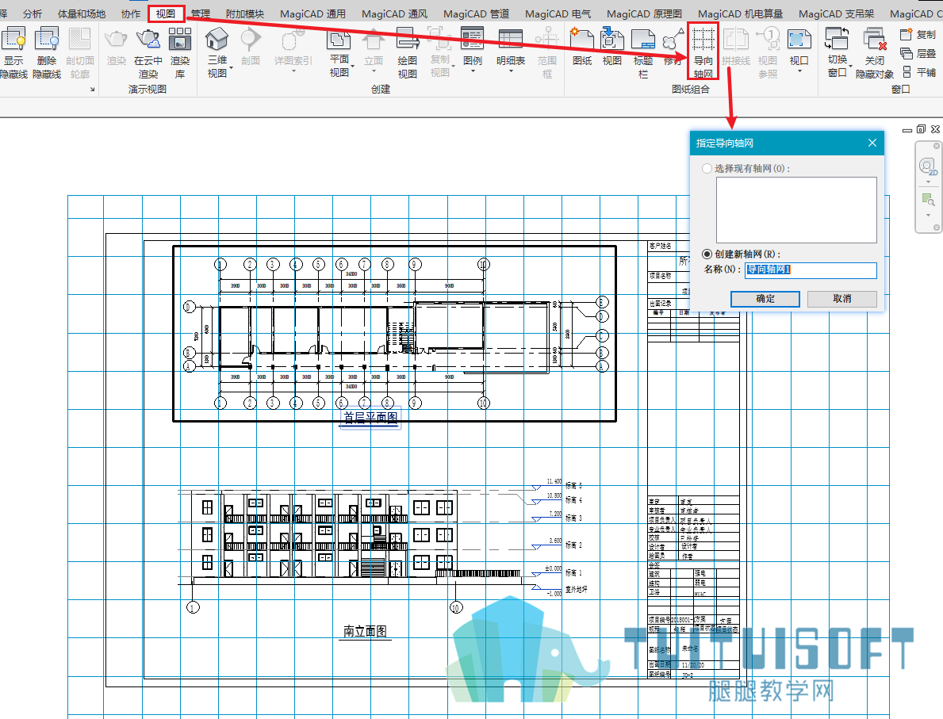Open the MagiCAD 通风 ribbon tab

pos(394,13)
